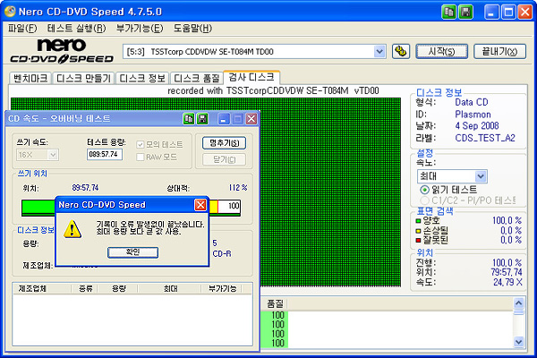Click the 부가기능 column header in list
537x358 pixels.
[x=221, y=289]
